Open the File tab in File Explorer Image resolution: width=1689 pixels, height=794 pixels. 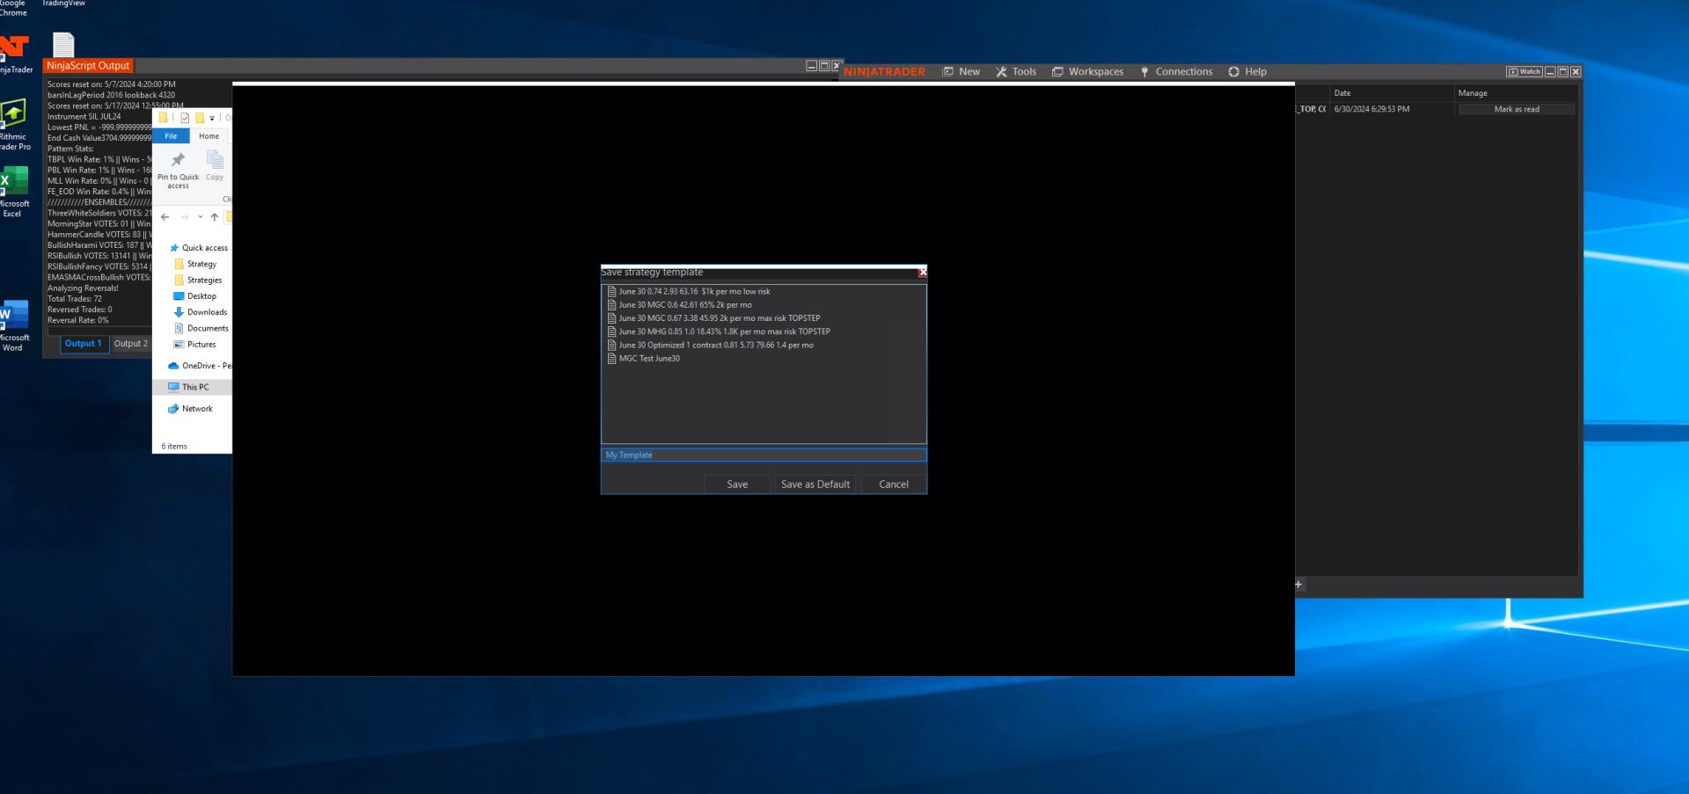171,136
